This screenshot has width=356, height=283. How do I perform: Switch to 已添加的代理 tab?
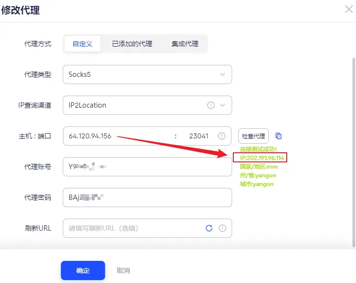click(132, 44)
